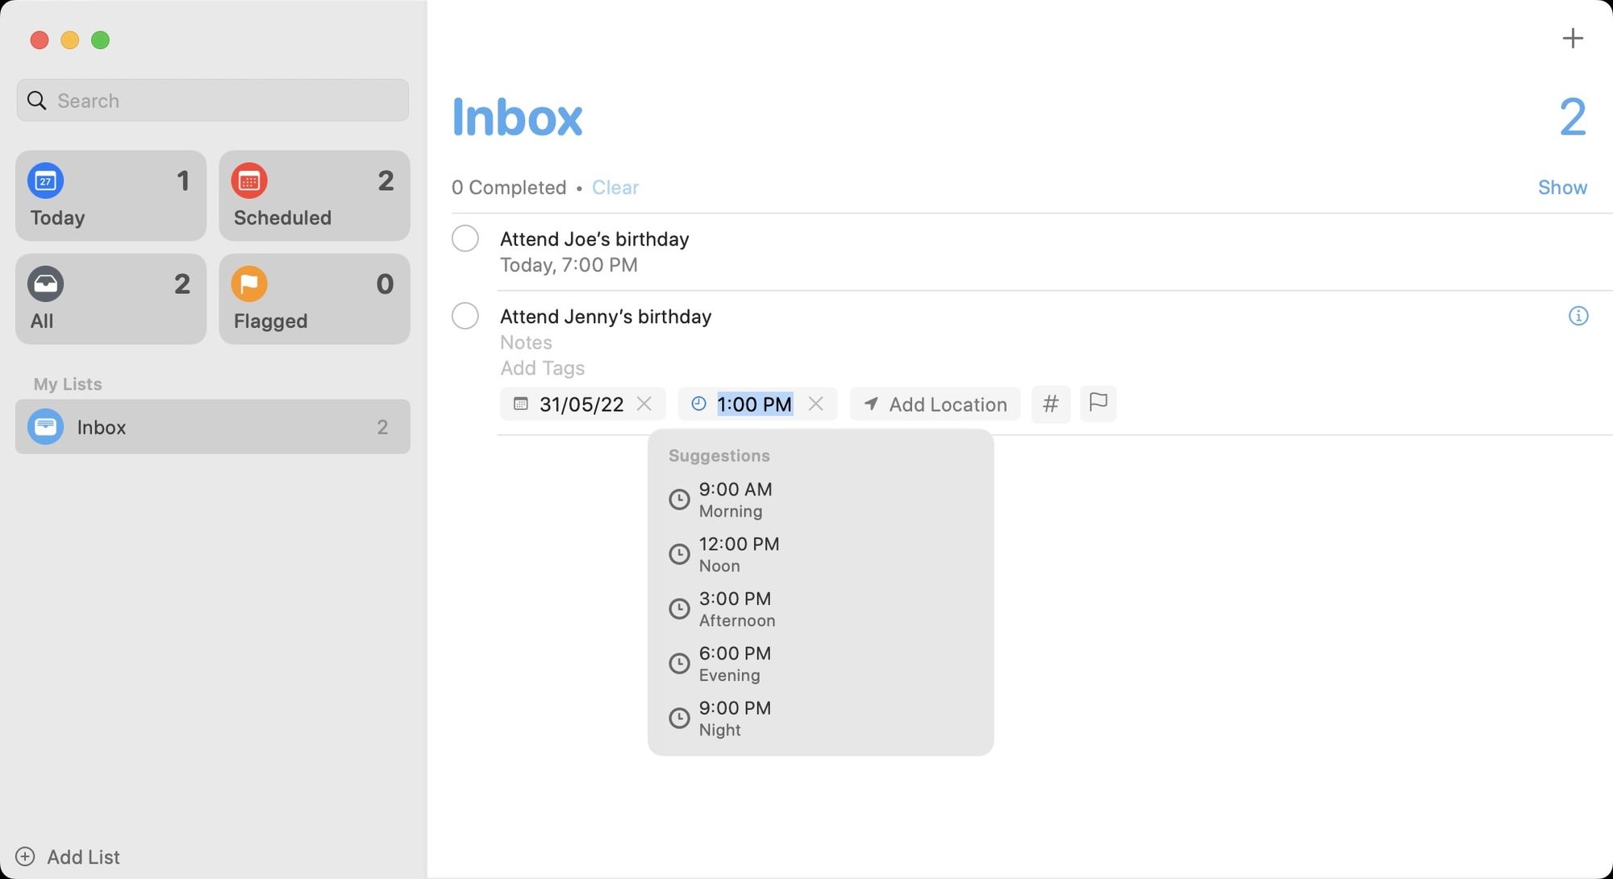Show completed reminders

pos(1562,187)
